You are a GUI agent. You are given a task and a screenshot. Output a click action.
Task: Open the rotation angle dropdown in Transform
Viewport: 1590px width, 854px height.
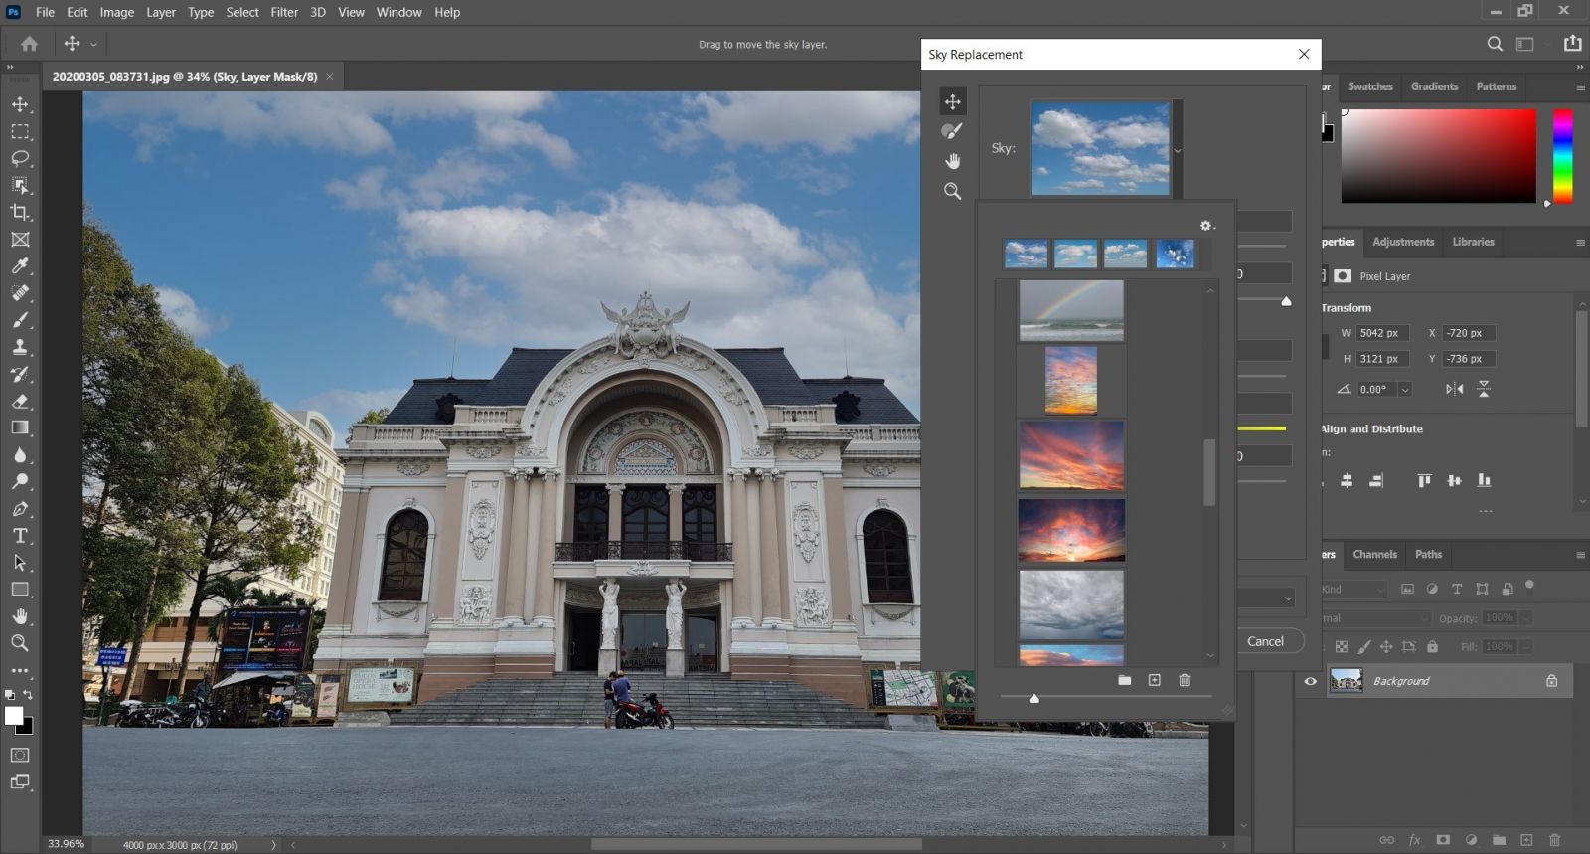click(x=1405, y=390)
